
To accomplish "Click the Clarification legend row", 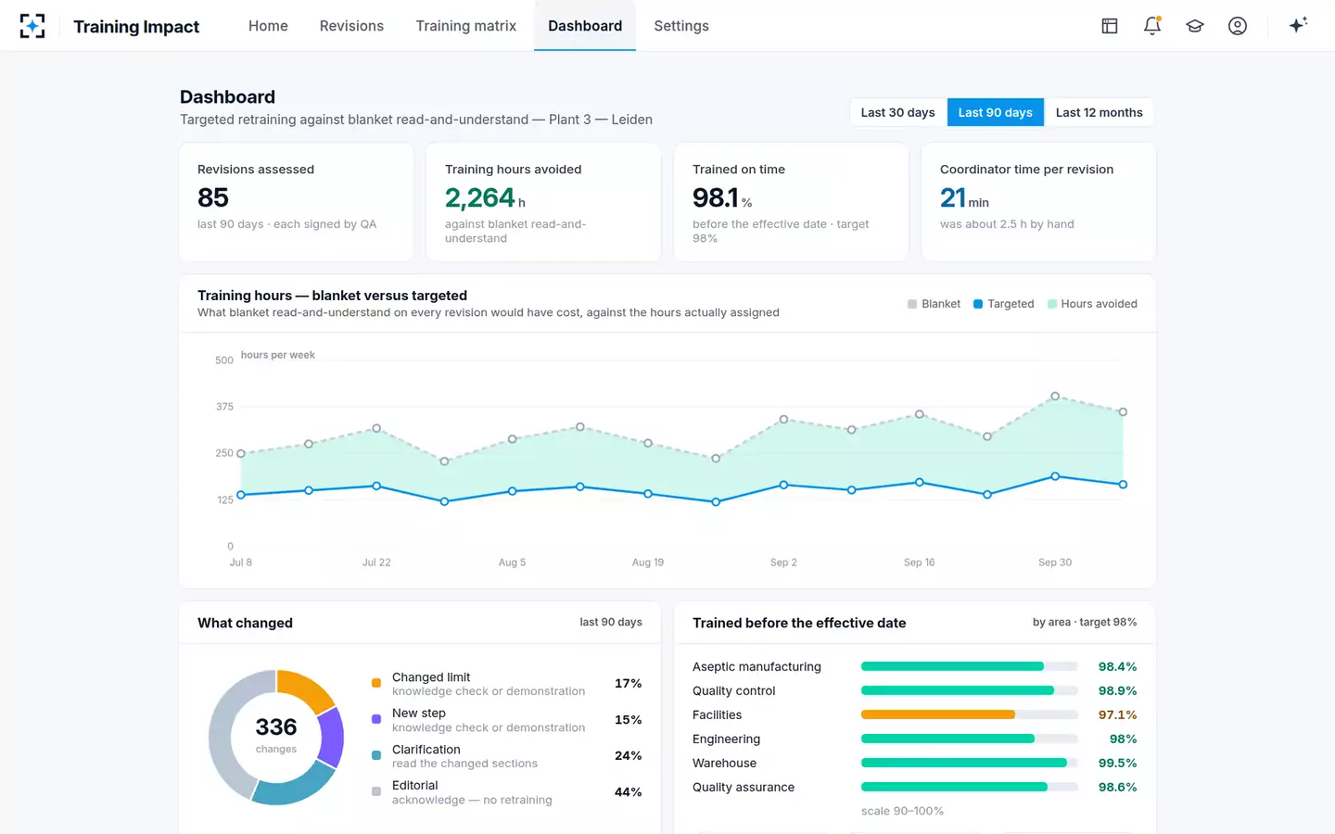I will [506, 756].
